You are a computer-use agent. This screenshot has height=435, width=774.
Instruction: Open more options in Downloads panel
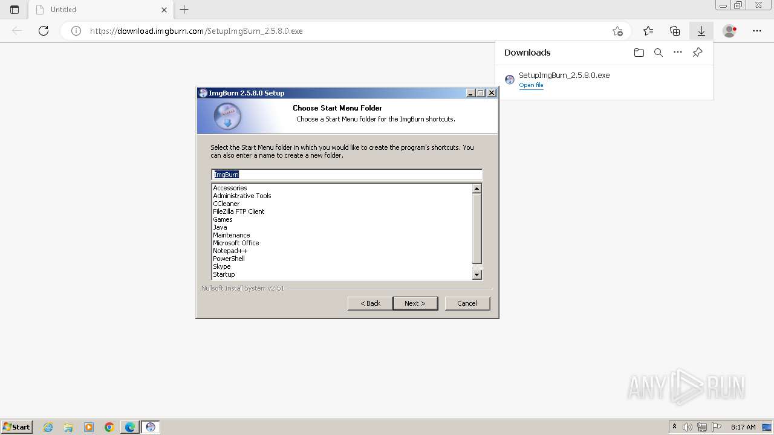coord(678,53)
